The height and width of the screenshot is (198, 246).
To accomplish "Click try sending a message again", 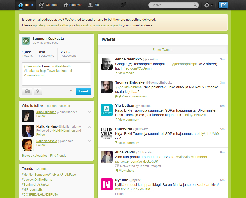I will [97, 25].
